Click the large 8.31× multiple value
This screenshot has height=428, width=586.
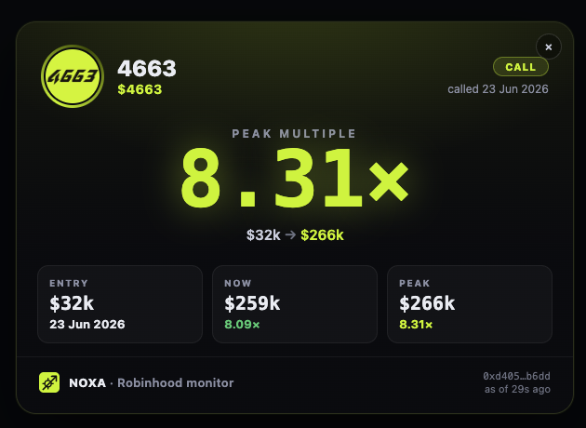click(x=295, y=178)
